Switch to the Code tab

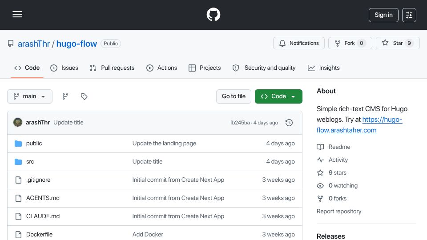(x=27, y=68)
